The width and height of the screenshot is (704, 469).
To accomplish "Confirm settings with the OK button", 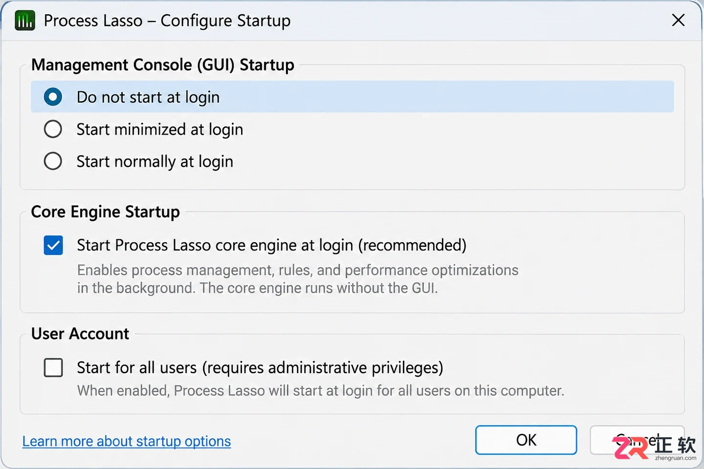I will (526, 440).
